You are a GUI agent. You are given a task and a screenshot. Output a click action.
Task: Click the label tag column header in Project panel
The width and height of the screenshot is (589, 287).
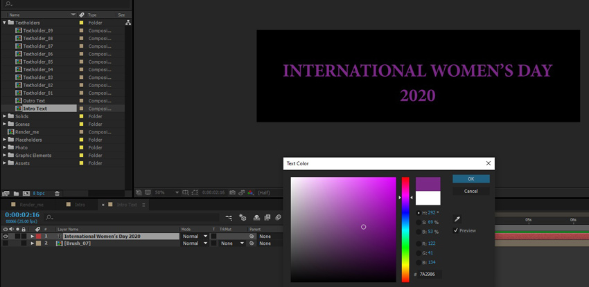tap(82, 15)
